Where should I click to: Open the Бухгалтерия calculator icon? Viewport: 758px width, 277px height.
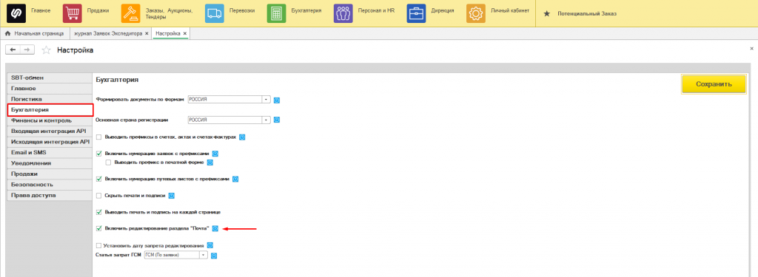[276, 13]
